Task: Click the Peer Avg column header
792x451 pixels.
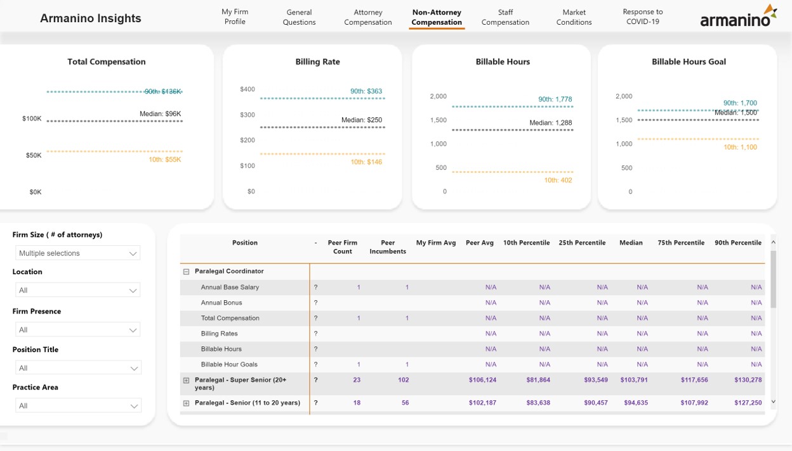Action: pos(480,243)
